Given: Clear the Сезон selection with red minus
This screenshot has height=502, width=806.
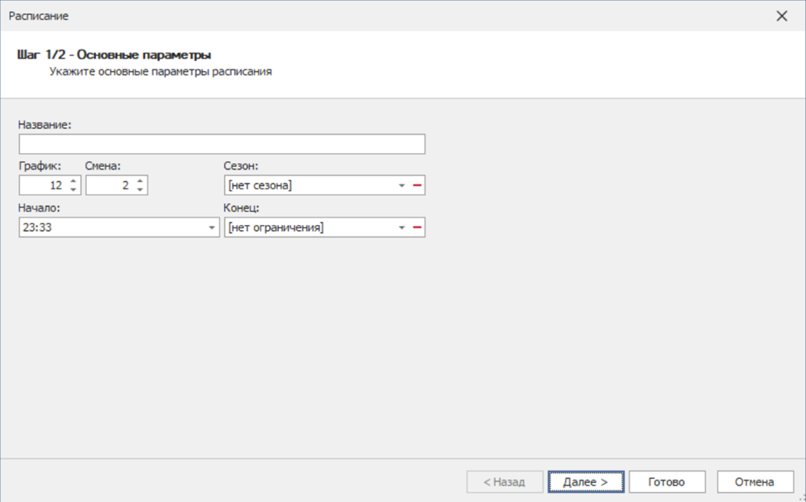Looking at the screenshot, I should click(x=417, y=186).
